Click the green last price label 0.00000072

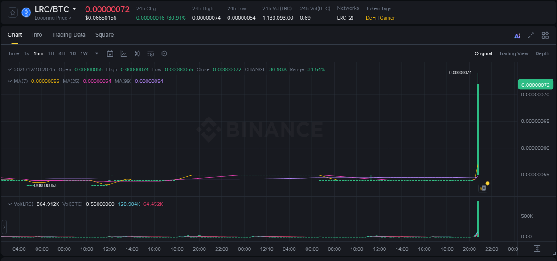pyautogui.click(x=535, y=84)
